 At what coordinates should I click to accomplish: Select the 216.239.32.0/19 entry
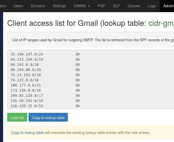27,106
